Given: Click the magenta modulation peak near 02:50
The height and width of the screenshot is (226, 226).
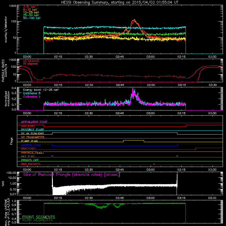Looking at the screenshot, I should (133, 90).
